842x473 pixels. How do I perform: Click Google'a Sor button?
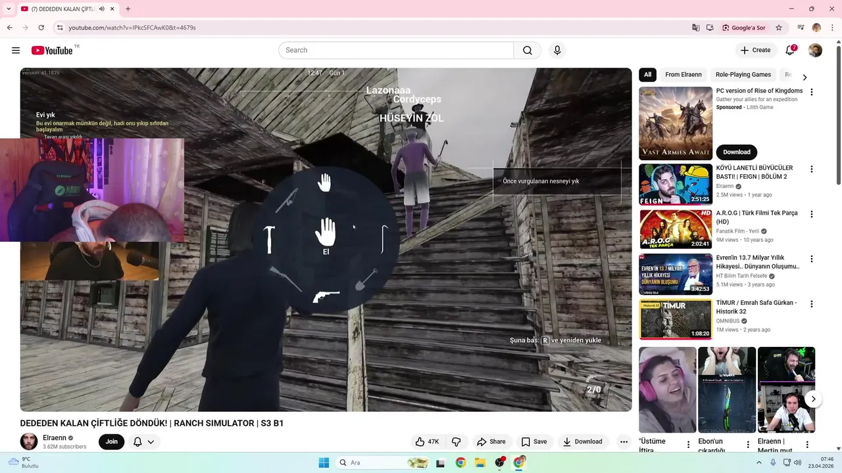744,28
